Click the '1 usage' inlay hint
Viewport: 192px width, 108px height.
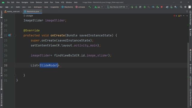click(28, 16)
